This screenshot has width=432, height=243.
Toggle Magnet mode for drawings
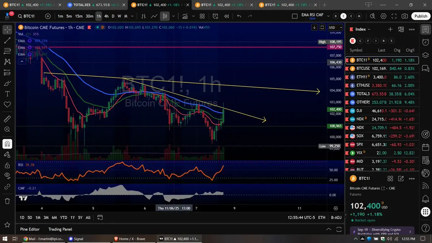tap(7, 144)
